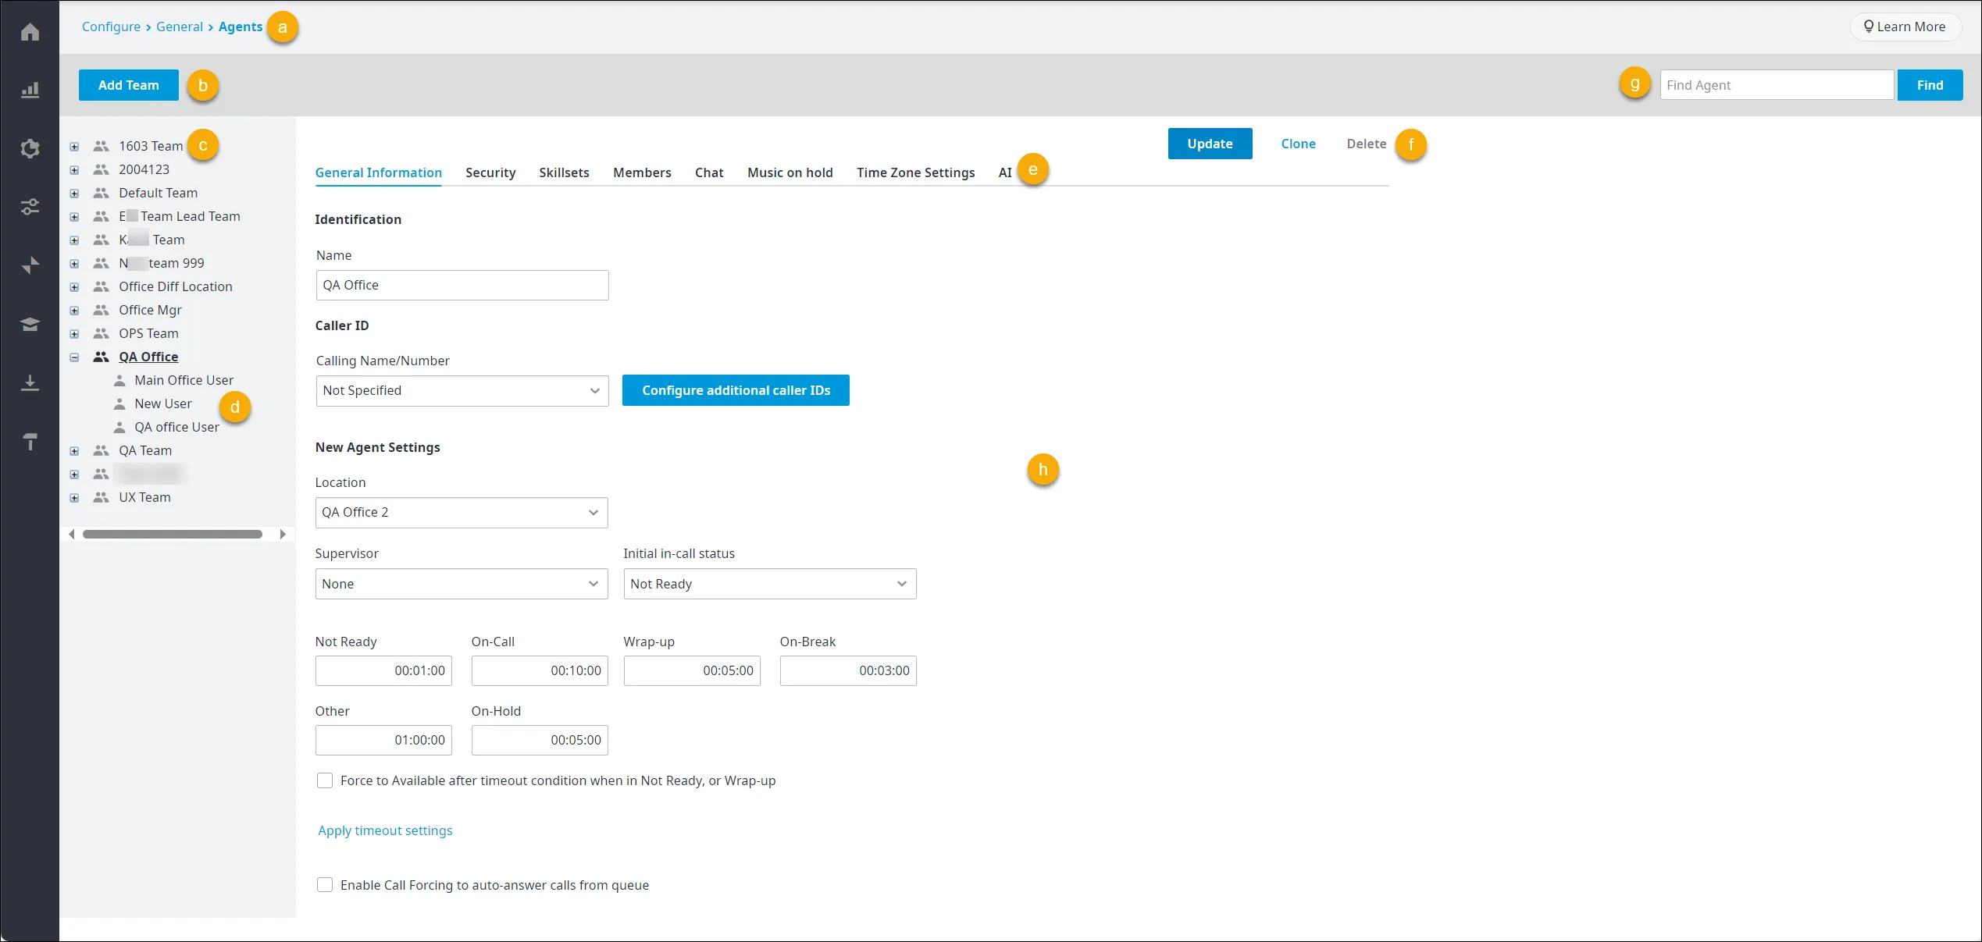Click team icon beside OPS Team

click(101, 333)
